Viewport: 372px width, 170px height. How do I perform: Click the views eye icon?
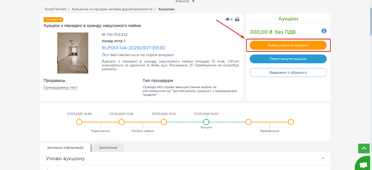click(227, 19)
